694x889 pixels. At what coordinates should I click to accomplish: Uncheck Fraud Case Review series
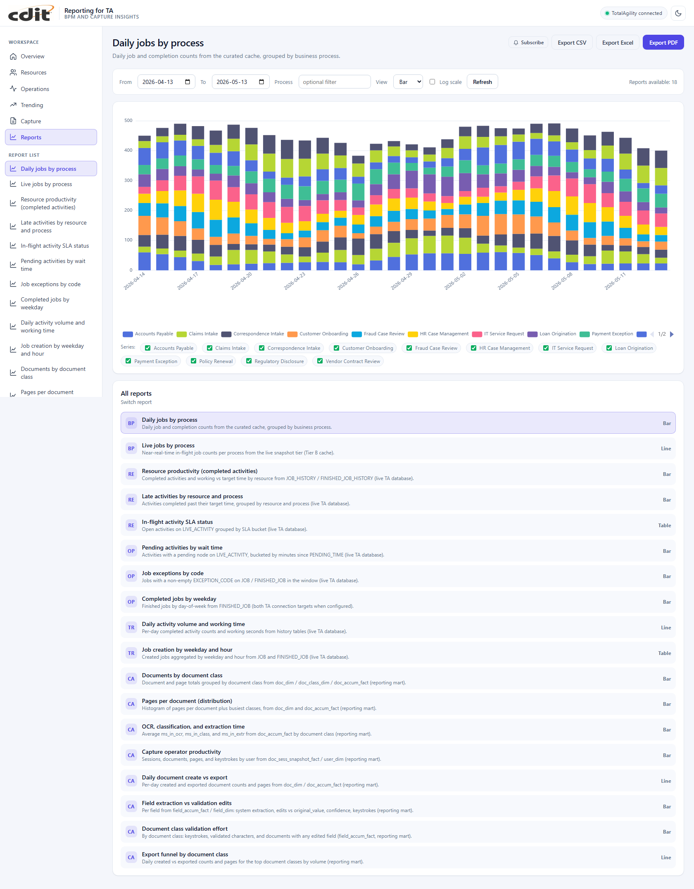409,348
